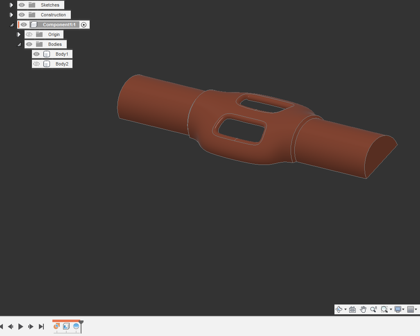Open the Display Settings dropdown arrow
Viewport: 420px width, 336px height.
tap(403, 309)
